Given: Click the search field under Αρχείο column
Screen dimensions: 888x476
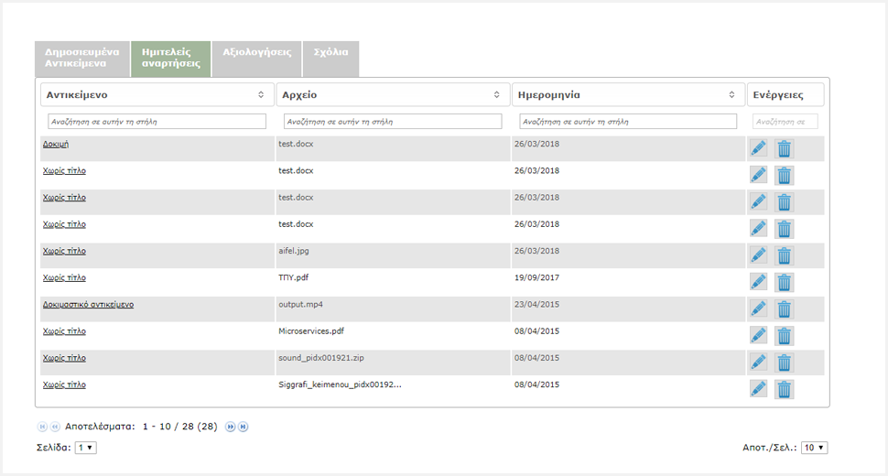Looking at the screenshot, I should coord(393,121).
